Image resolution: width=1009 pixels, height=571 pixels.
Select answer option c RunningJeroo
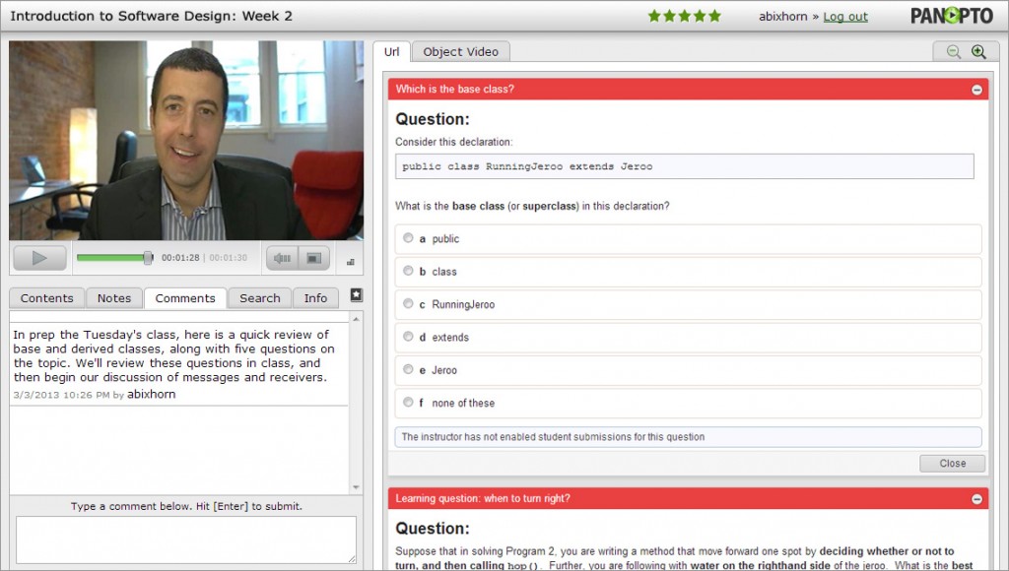408,304
